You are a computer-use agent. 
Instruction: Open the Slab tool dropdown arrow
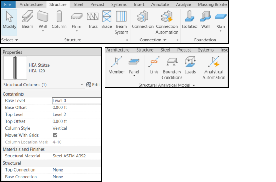coord(221,31)
